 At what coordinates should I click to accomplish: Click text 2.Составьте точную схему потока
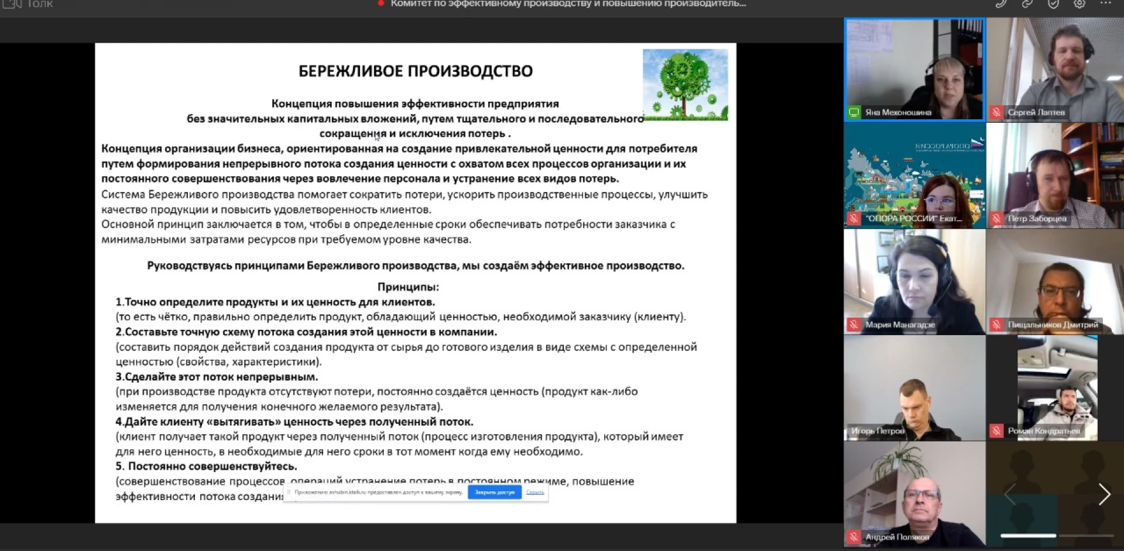point(306,332)
